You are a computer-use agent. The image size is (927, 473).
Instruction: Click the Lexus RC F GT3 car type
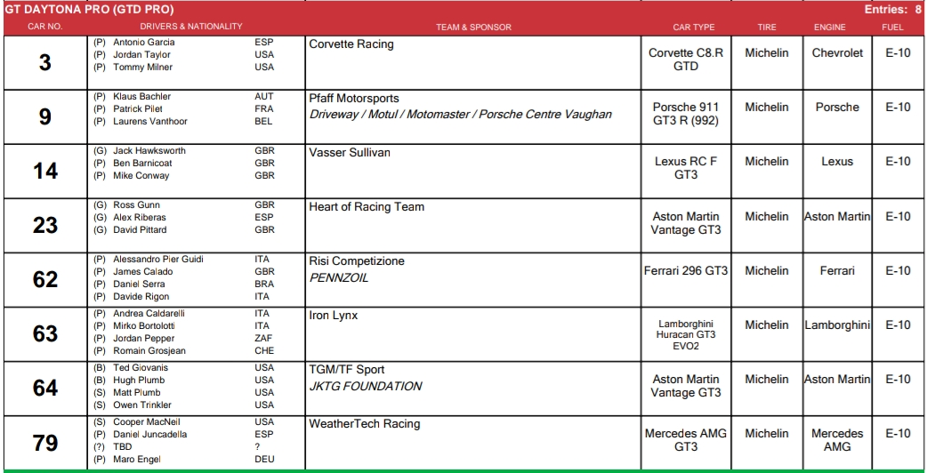coord(685,168)
